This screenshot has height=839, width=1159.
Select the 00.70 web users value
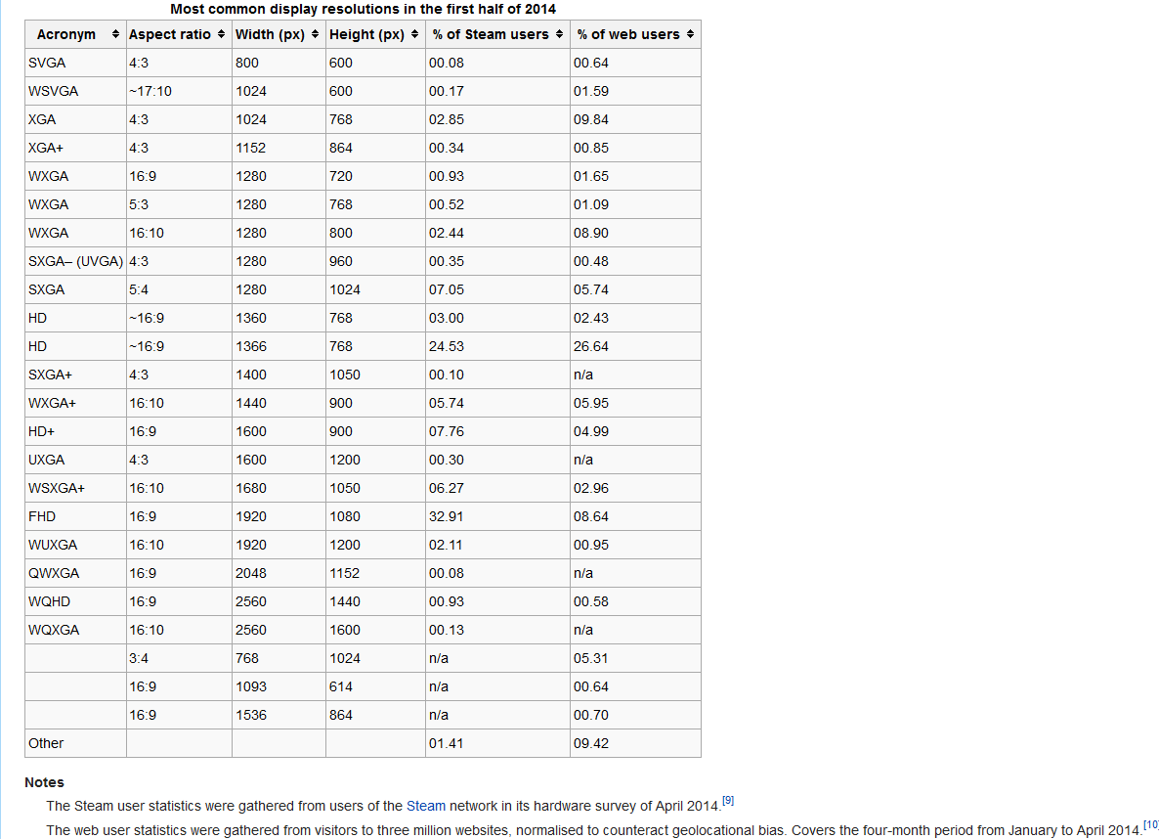[635, 715]
